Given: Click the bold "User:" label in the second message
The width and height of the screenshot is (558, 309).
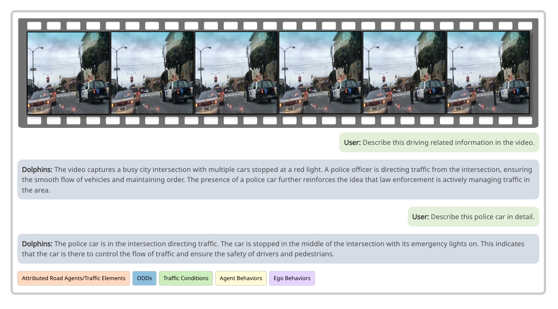Looking at the screenshot, I should click(x=421, y=217).
